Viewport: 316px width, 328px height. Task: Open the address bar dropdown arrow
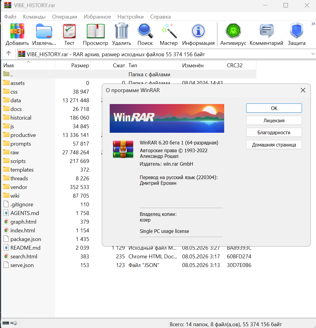[313, 54]
